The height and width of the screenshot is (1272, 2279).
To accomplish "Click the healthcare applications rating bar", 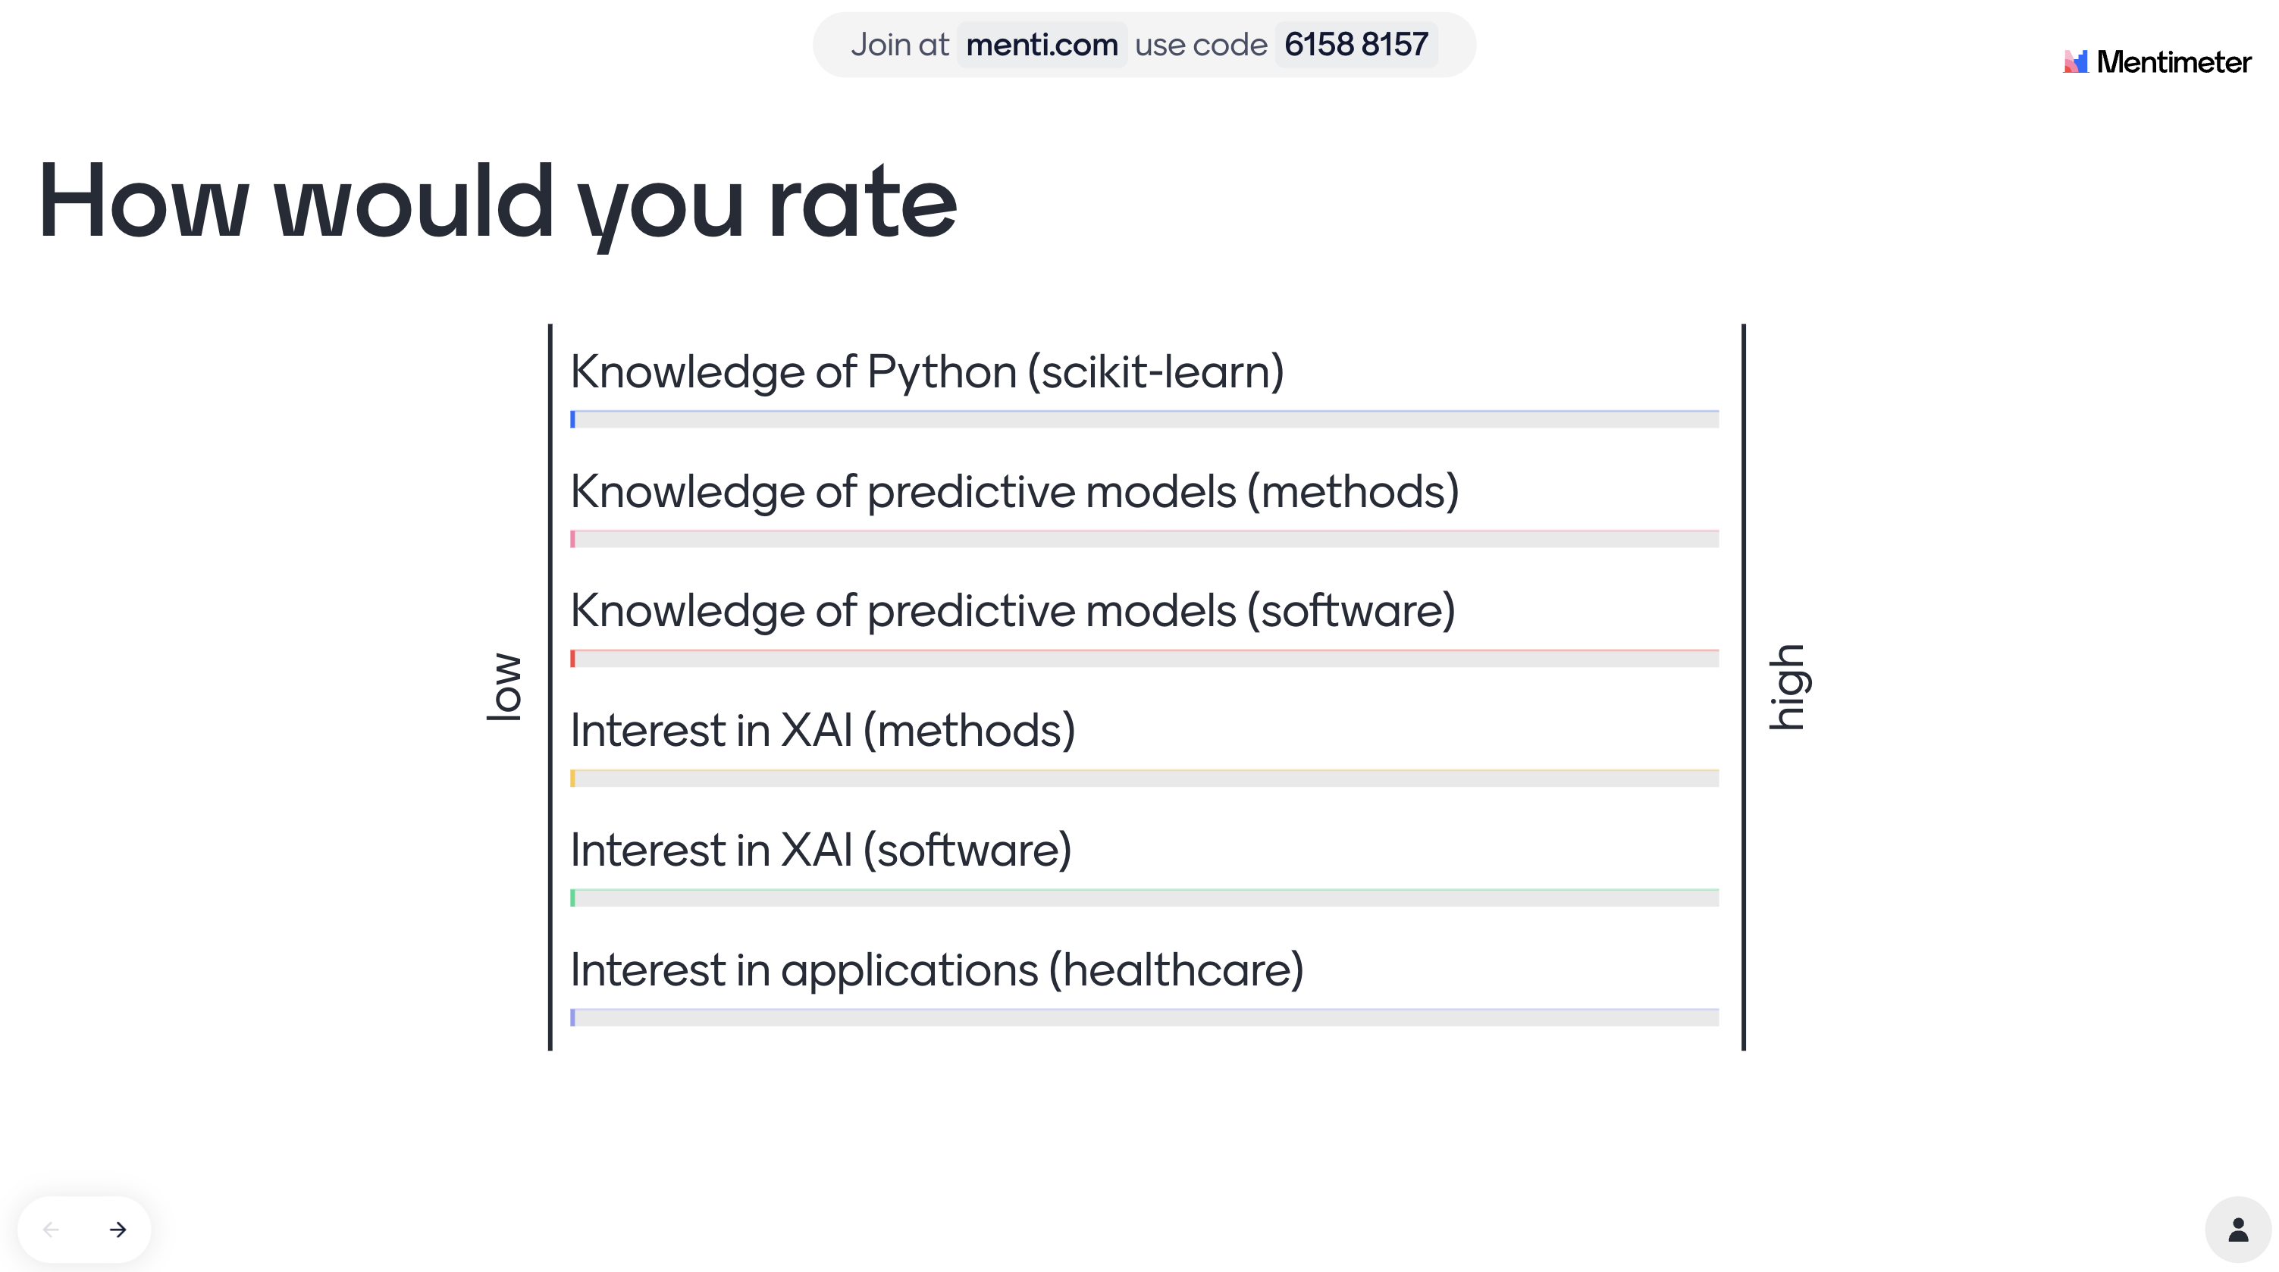I will tap(1144, 1017).
